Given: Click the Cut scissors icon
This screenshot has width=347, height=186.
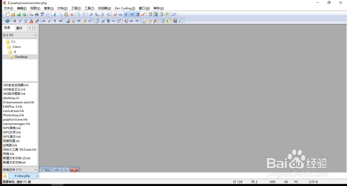Looking at the screenshot, I should click(55, 15).
